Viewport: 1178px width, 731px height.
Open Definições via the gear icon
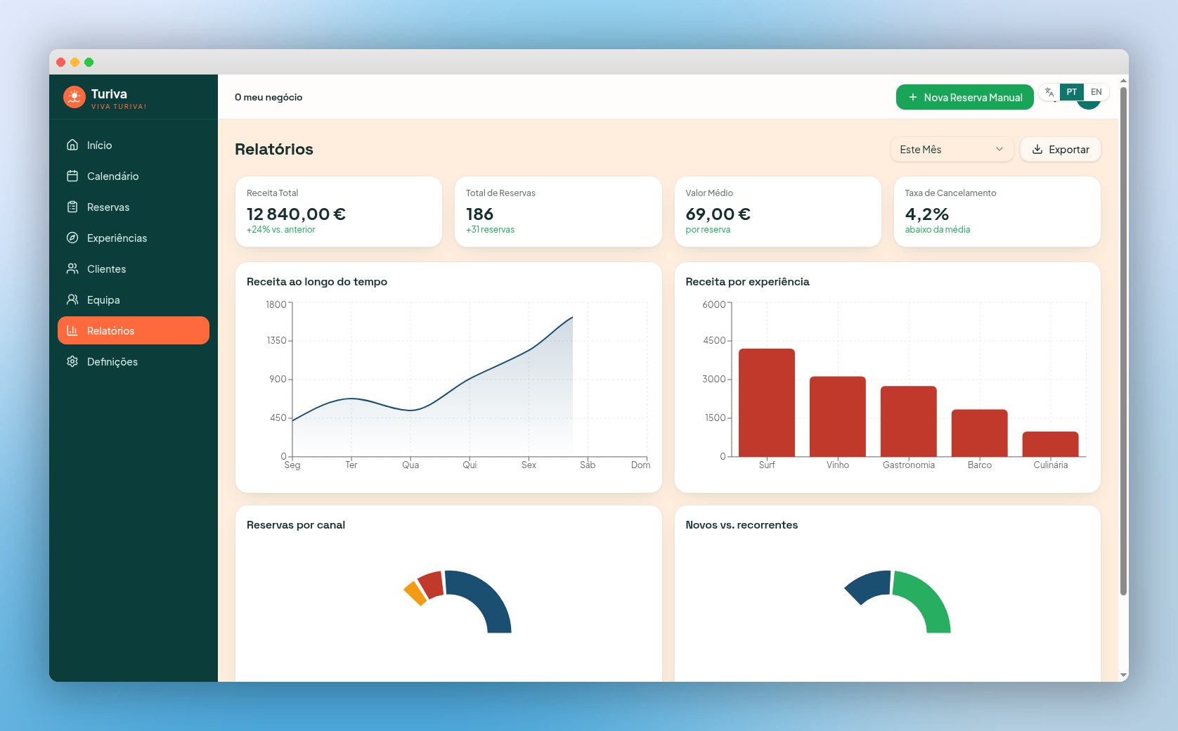click(72, 361)
